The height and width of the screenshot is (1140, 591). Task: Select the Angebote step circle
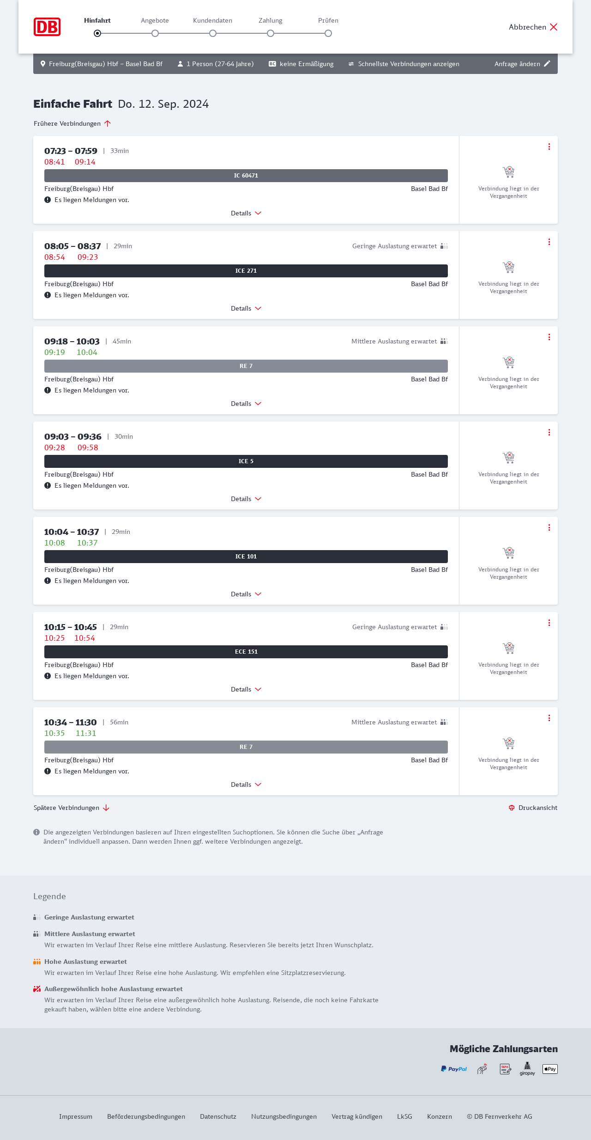[155, 33]
